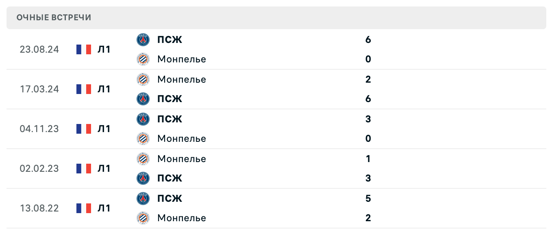The width and height of the screenshot is (552, 235).
Task: Select the 17.03.24 match date
Action: 39,89
